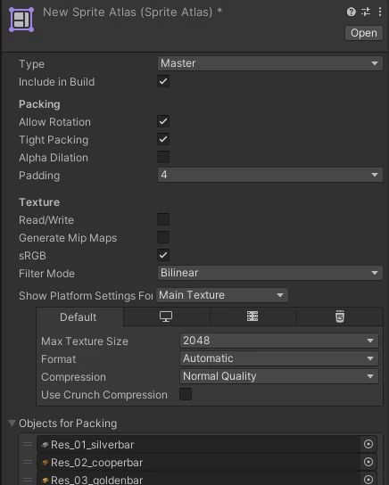389x485 pixels.
Task: Enable the Alpha Dilation checkbox
Action: coord(163,157)
